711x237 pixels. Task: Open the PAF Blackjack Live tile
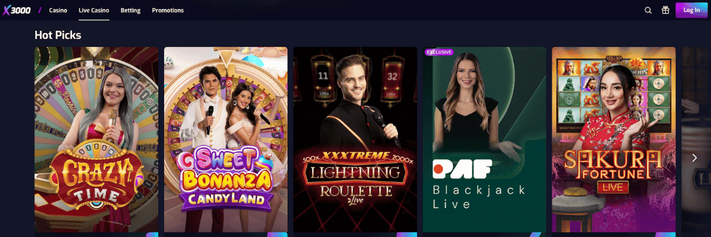pos(485,140)
